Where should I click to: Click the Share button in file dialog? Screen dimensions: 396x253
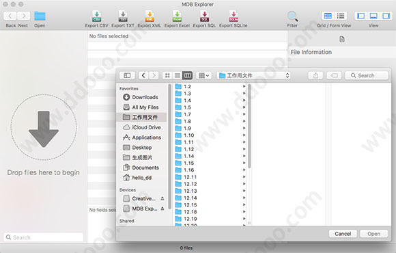pos(315,75)
